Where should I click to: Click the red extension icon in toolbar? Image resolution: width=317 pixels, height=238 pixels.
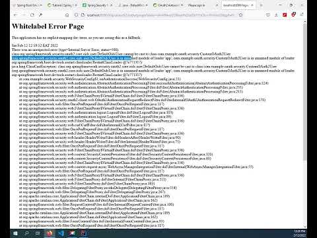pos(285,15)
